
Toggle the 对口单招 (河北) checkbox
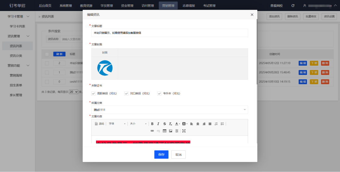tap(127, 93)
